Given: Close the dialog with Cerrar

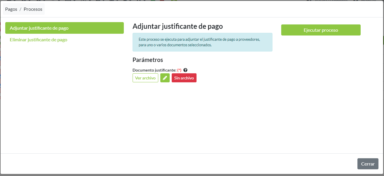Looking at the screenshot, I should (x=368, y=164).
